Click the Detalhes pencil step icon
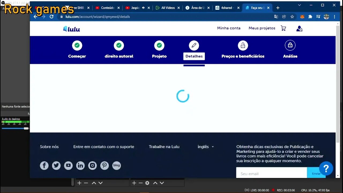 [x=194, y=45]
